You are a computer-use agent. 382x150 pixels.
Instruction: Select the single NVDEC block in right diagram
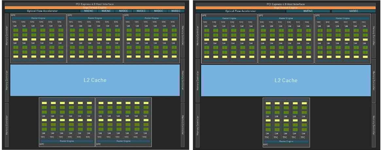click(354, 11)
